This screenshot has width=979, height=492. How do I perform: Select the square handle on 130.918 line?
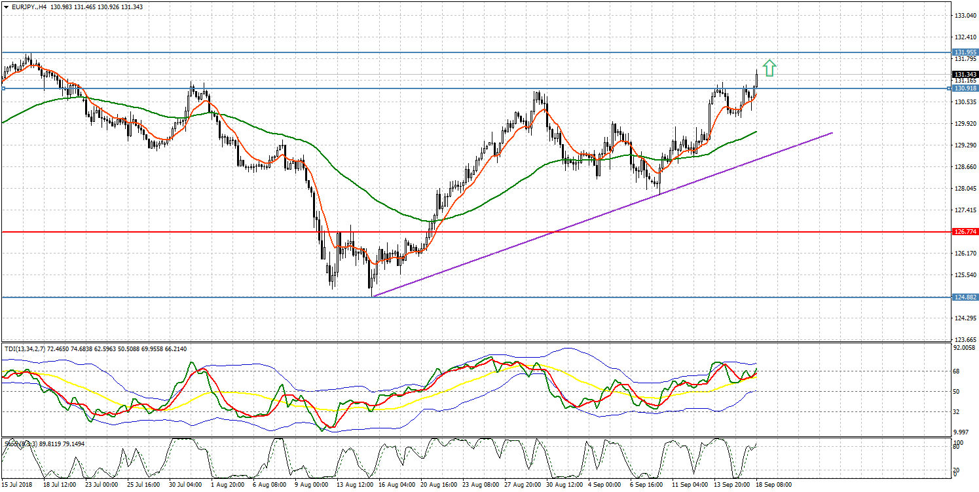click(3, 88)
